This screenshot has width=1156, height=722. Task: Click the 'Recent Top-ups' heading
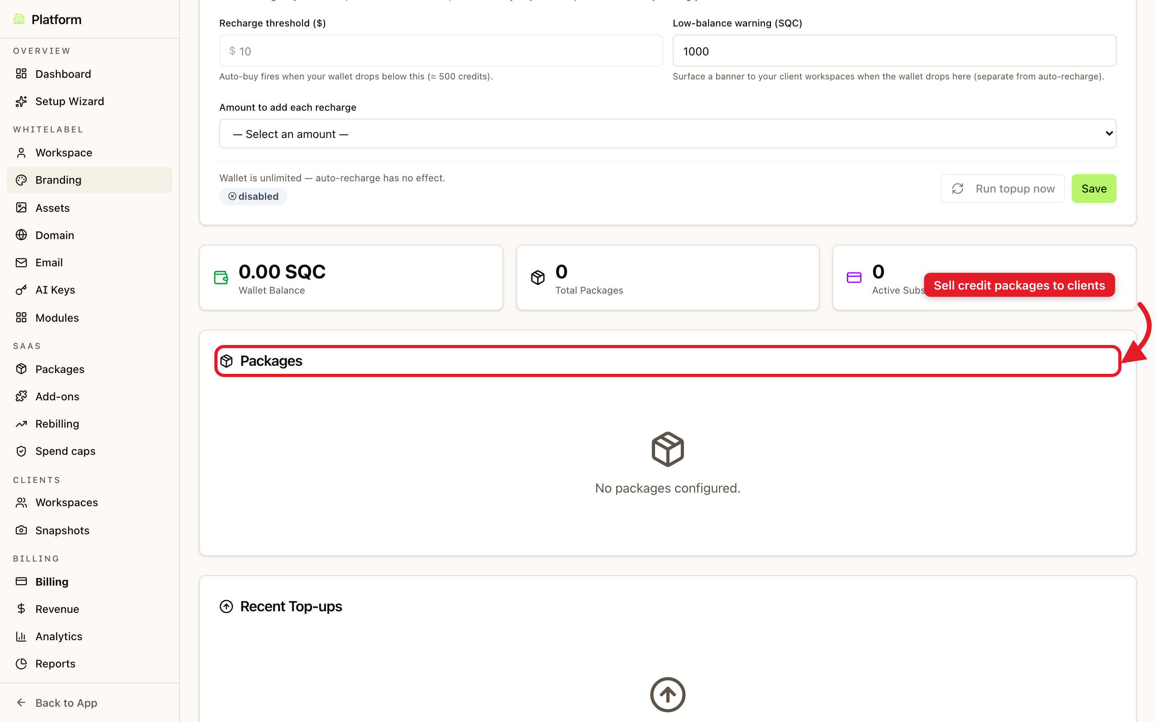point(291,606)
